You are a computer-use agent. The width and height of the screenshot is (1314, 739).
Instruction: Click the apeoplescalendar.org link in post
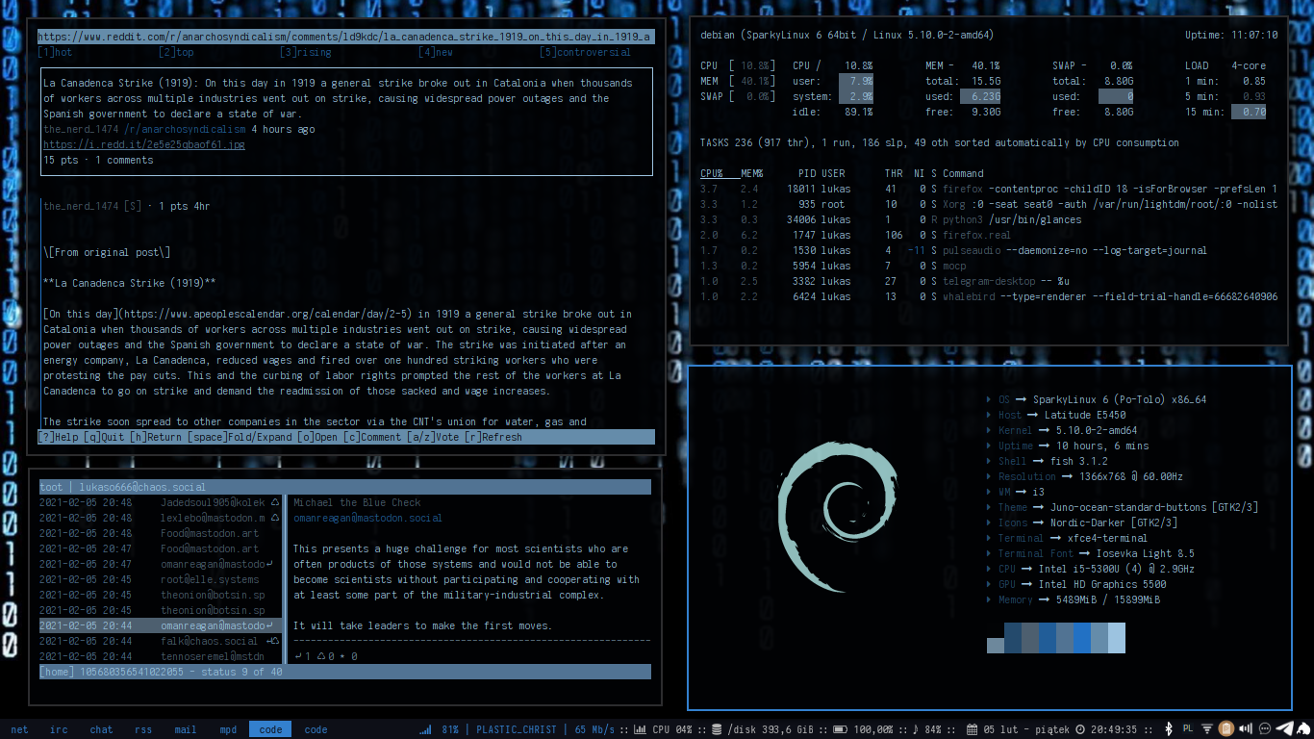tap(265, 314)
